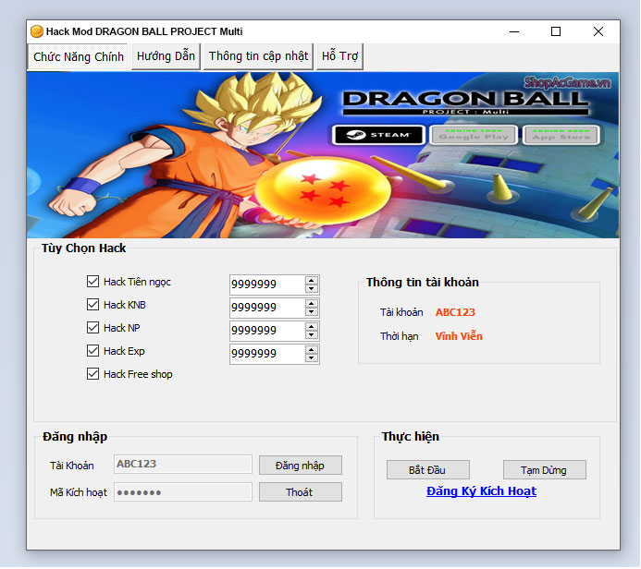
Task: Decrease the Hack Tiên ngọc value with down arrow
Action: point(312,288)
